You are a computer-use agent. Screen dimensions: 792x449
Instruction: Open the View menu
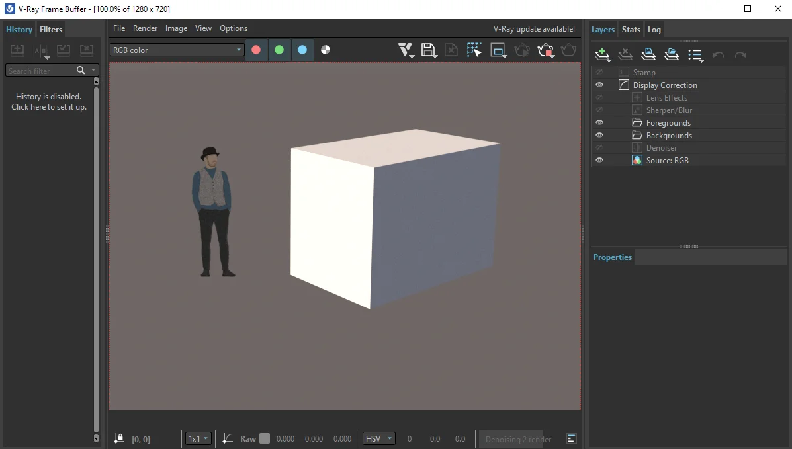click(x=204, y=28)
